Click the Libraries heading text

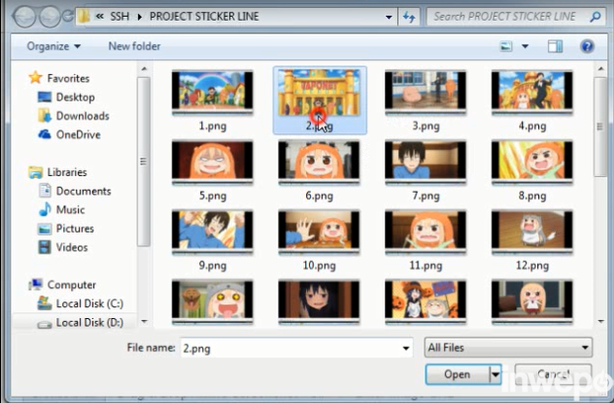(x=67, y=172)
